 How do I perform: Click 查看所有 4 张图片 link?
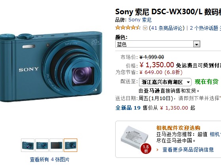[50, 159]
